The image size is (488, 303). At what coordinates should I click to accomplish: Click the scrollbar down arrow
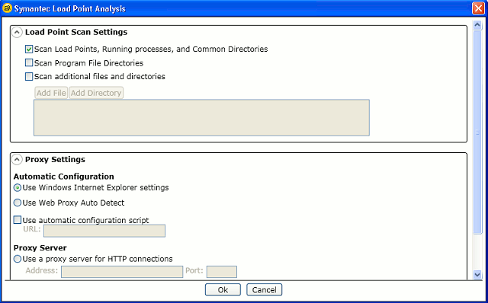[477, 274]
